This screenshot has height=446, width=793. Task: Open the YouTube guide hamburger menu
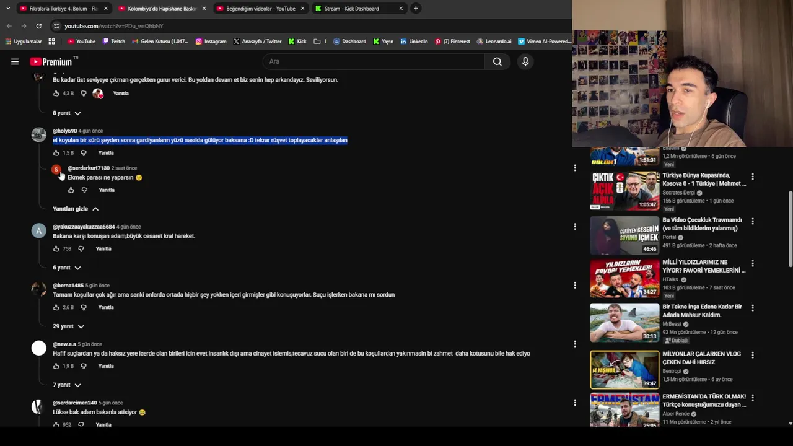pyautogui.click(x=15, y=61)
